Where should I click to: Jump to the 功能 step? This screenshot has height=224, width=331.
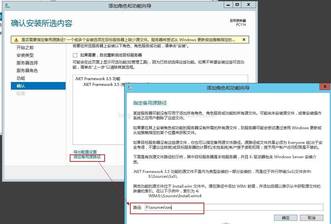(21, 78)
